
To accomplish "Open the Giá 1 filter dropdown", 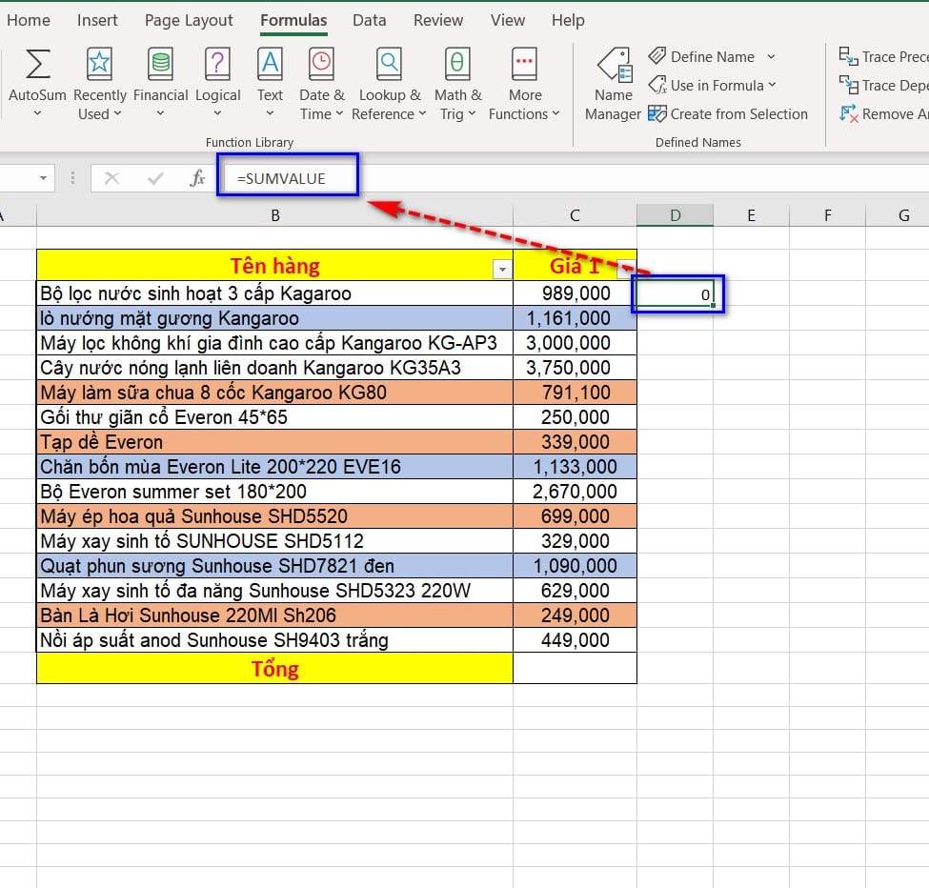I will point(625,268).
